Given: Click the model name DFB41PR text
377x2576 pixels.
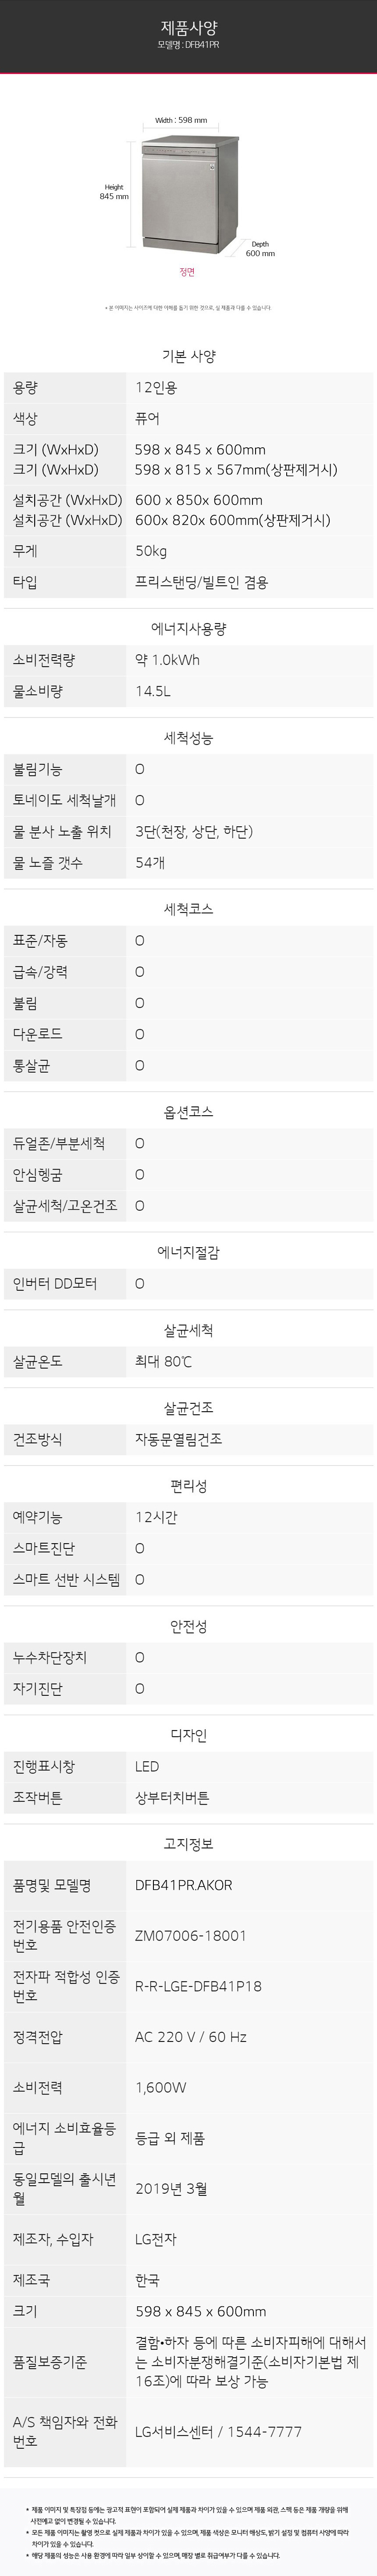Looking at the screenshot, I should pos(188,45).
